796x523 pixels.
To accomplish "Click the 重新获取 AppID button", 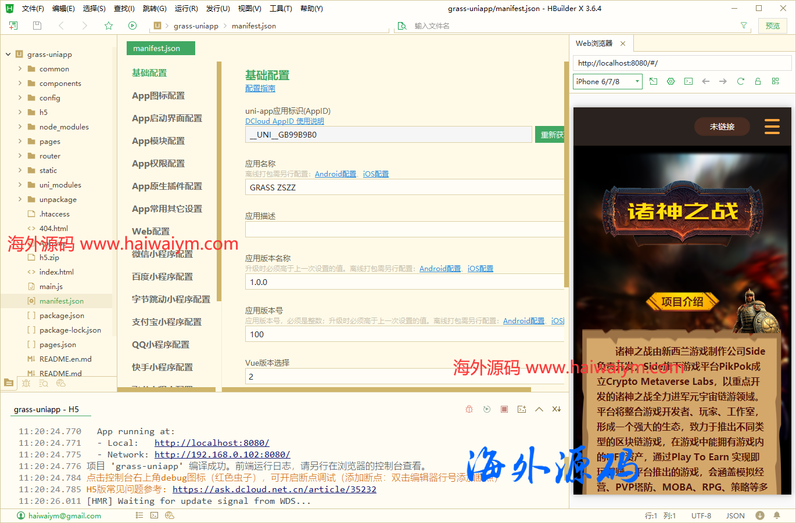I will (x=550, y=134).
